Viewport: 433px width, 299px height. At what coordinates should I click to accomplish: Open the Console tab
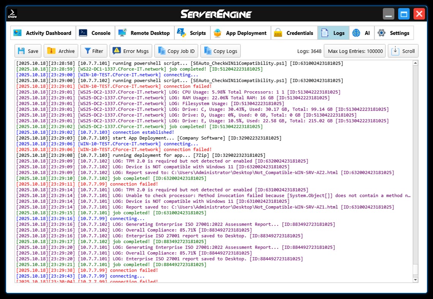(95, 33)
